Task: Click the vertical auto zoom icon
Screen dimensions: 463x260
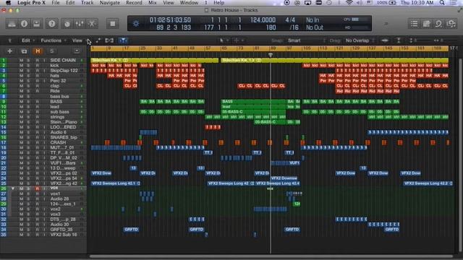Action: pyautogui.click(x=399, y=40)
